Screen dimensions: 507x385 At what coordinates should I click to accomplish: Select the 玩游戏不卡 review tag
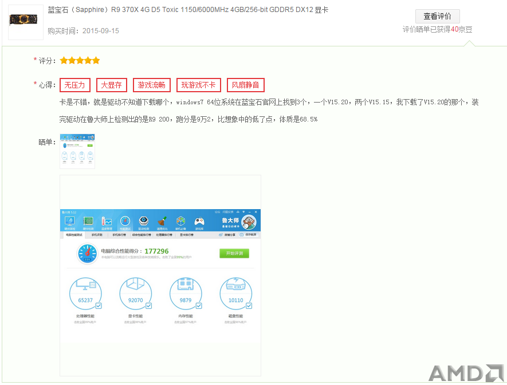(x=199, y=85)
